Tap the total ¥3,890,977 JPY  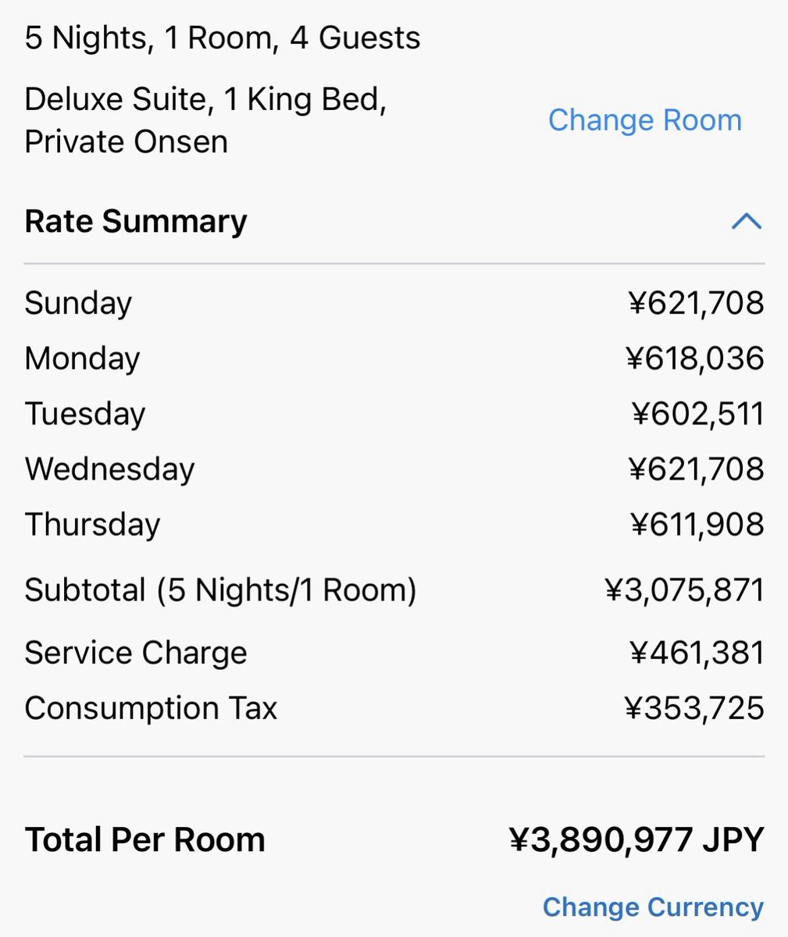pos(636,840)
